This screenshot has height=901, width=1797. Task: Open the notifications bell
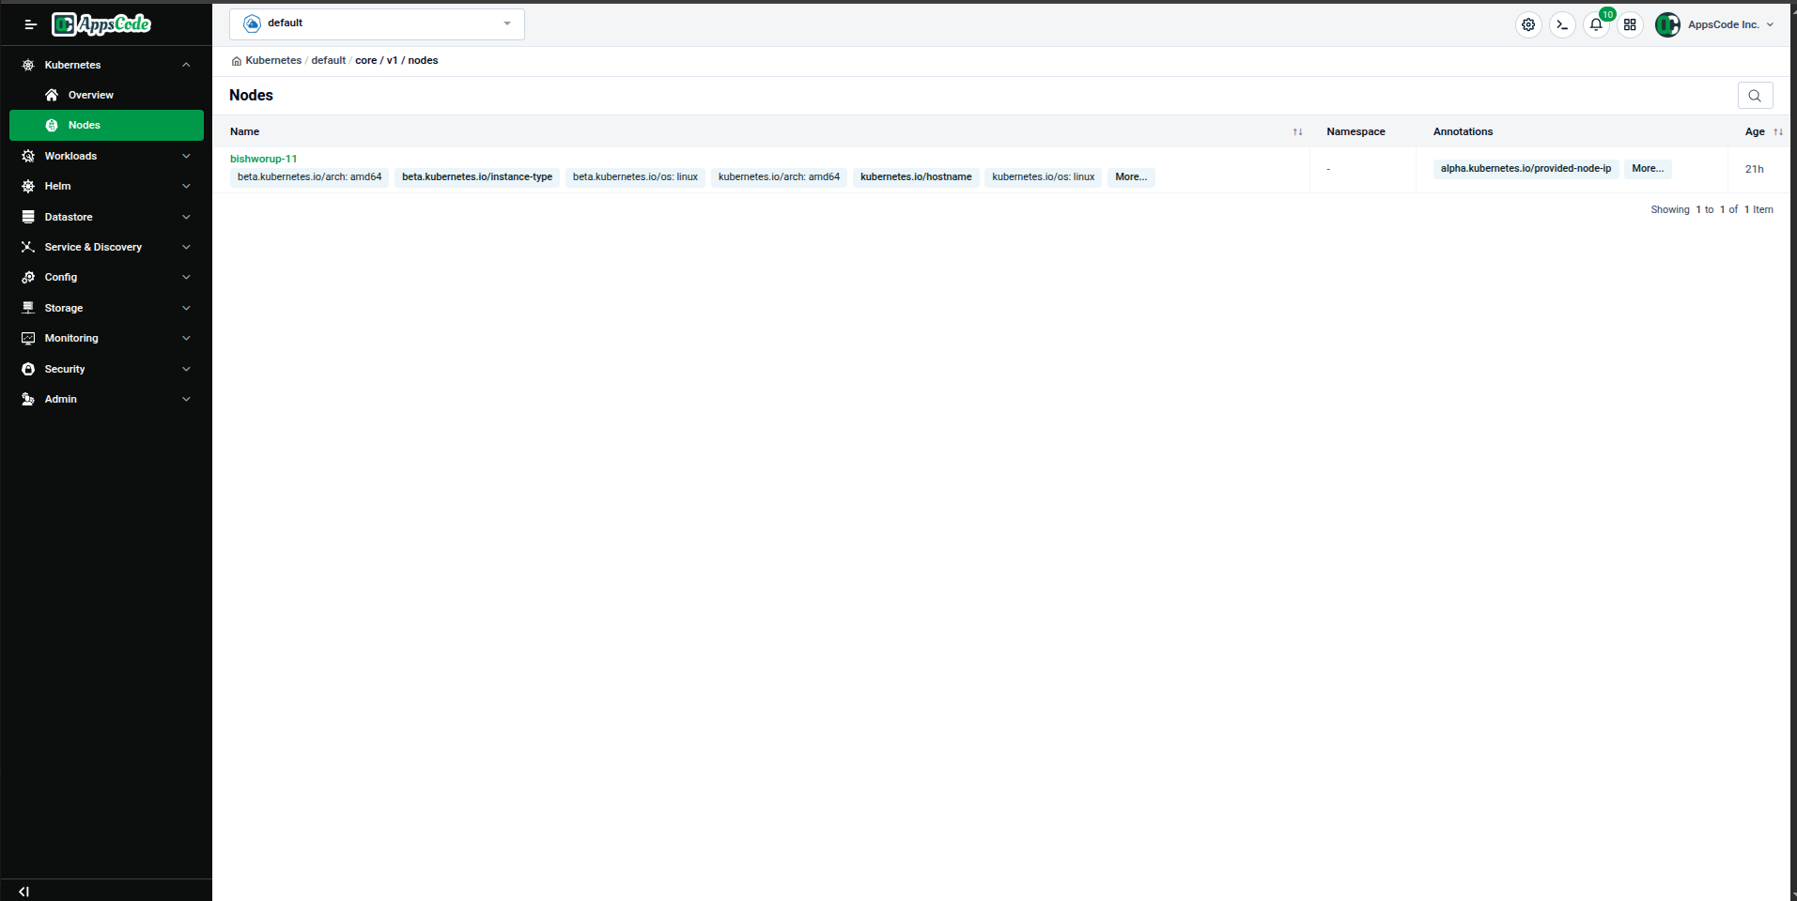pos(1595,25)
